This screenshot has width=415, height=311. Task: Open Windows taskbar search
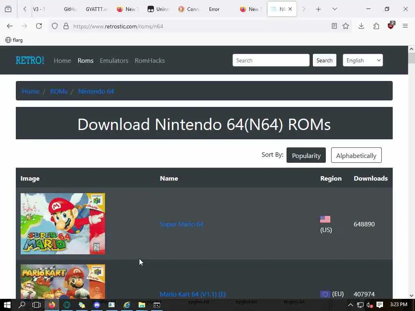click(x=22, y=305)
